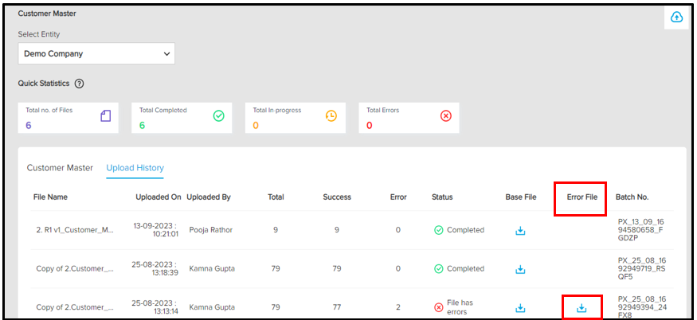697x320 pixels.
Task: Click the Total column header
Action: [x=276, y=197]
